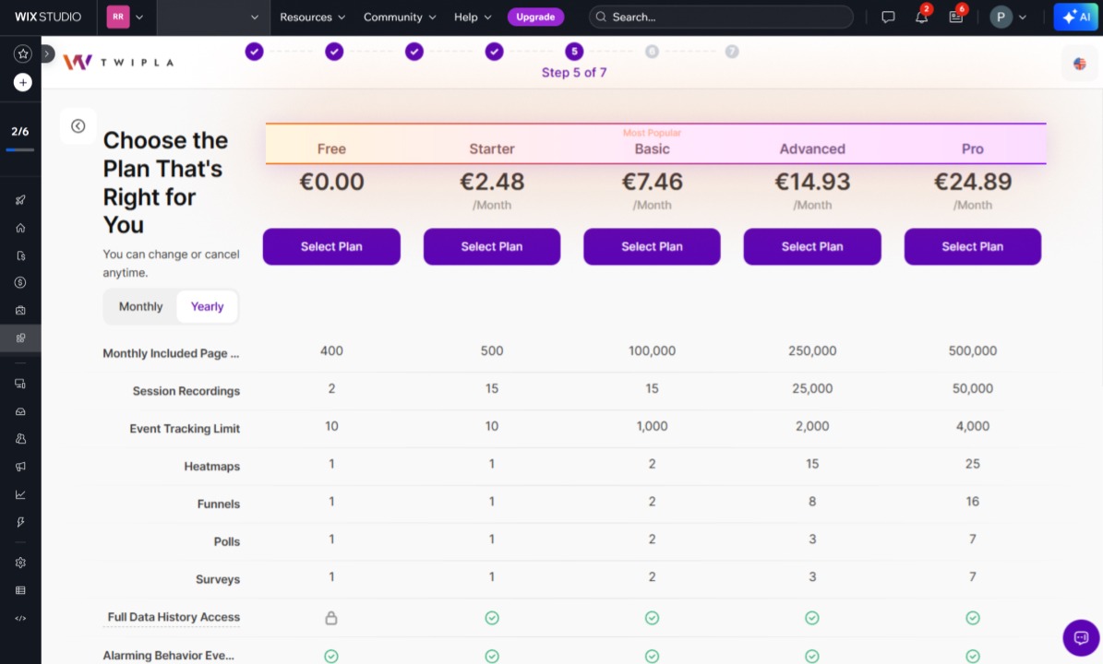Image resolution: width=1103 pixels, height=664 pixels.
Task: Open the sidebar settings gear
Action: tap(20, 563)
